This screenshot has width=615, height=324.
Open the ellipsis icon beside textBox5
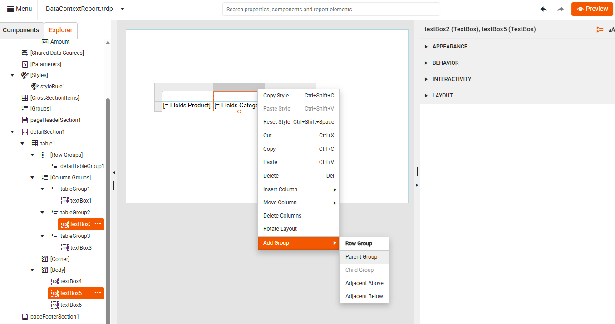(x=97, y=293)
